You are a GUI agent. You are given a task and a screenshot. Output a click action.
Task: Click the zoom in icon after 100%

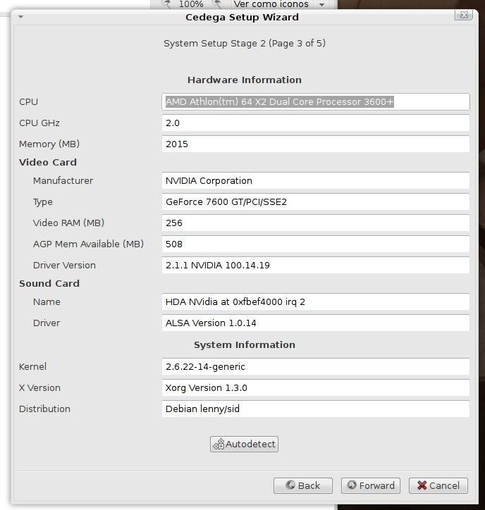(217, 4)
